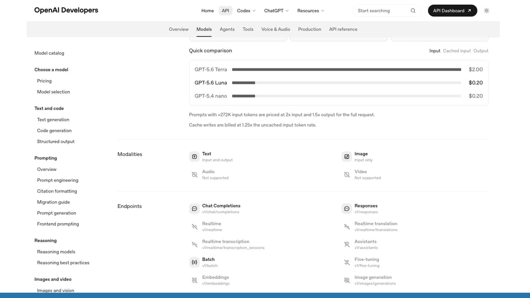
Task: Open the Frontend prompting sidebar link
Action: 58,224
